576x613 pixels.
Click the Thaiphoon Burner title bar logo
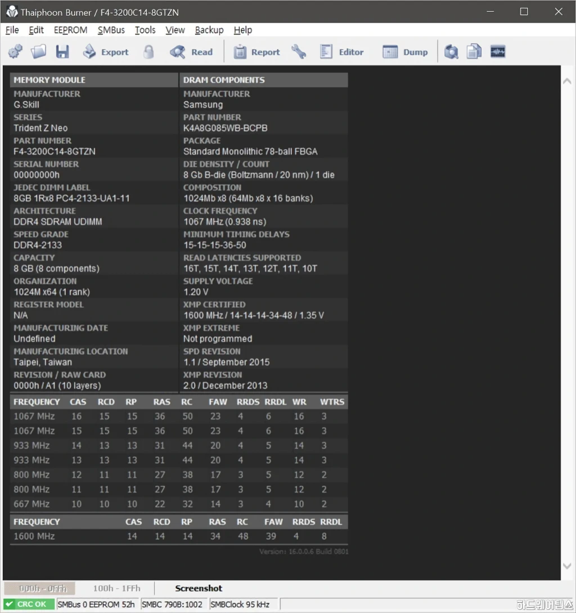[x=12, y=12]
